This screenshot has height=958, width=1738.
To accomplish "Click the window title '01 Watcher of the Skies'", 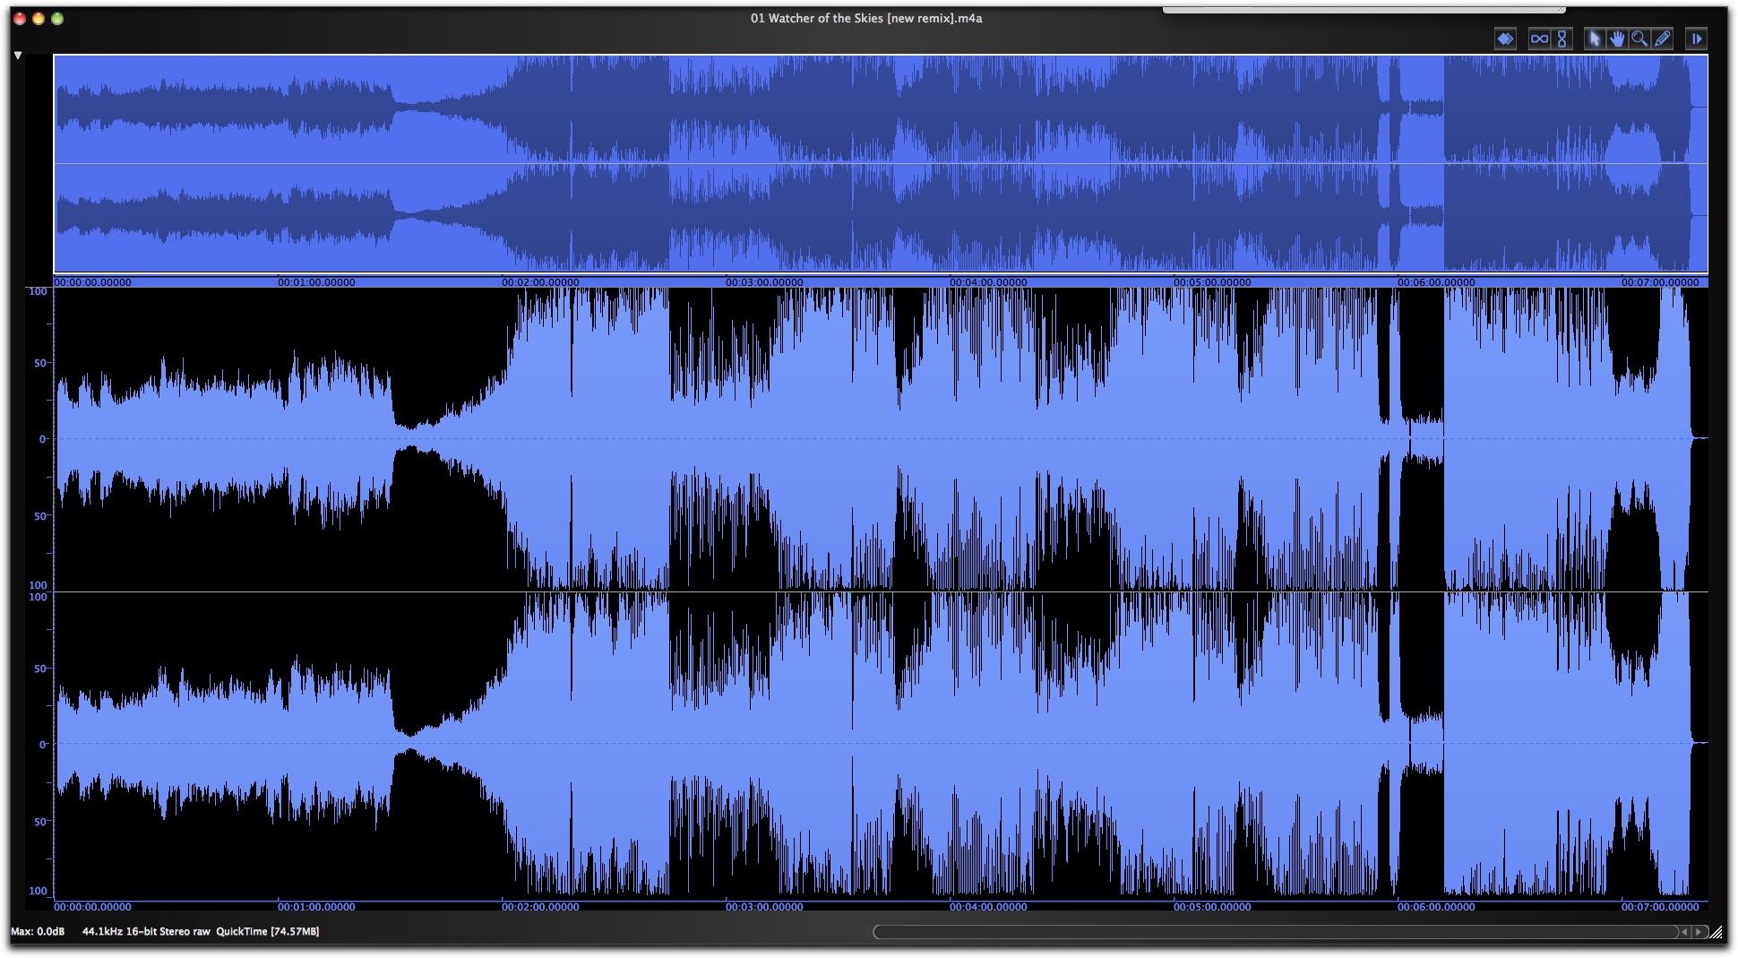I will 817,18.
